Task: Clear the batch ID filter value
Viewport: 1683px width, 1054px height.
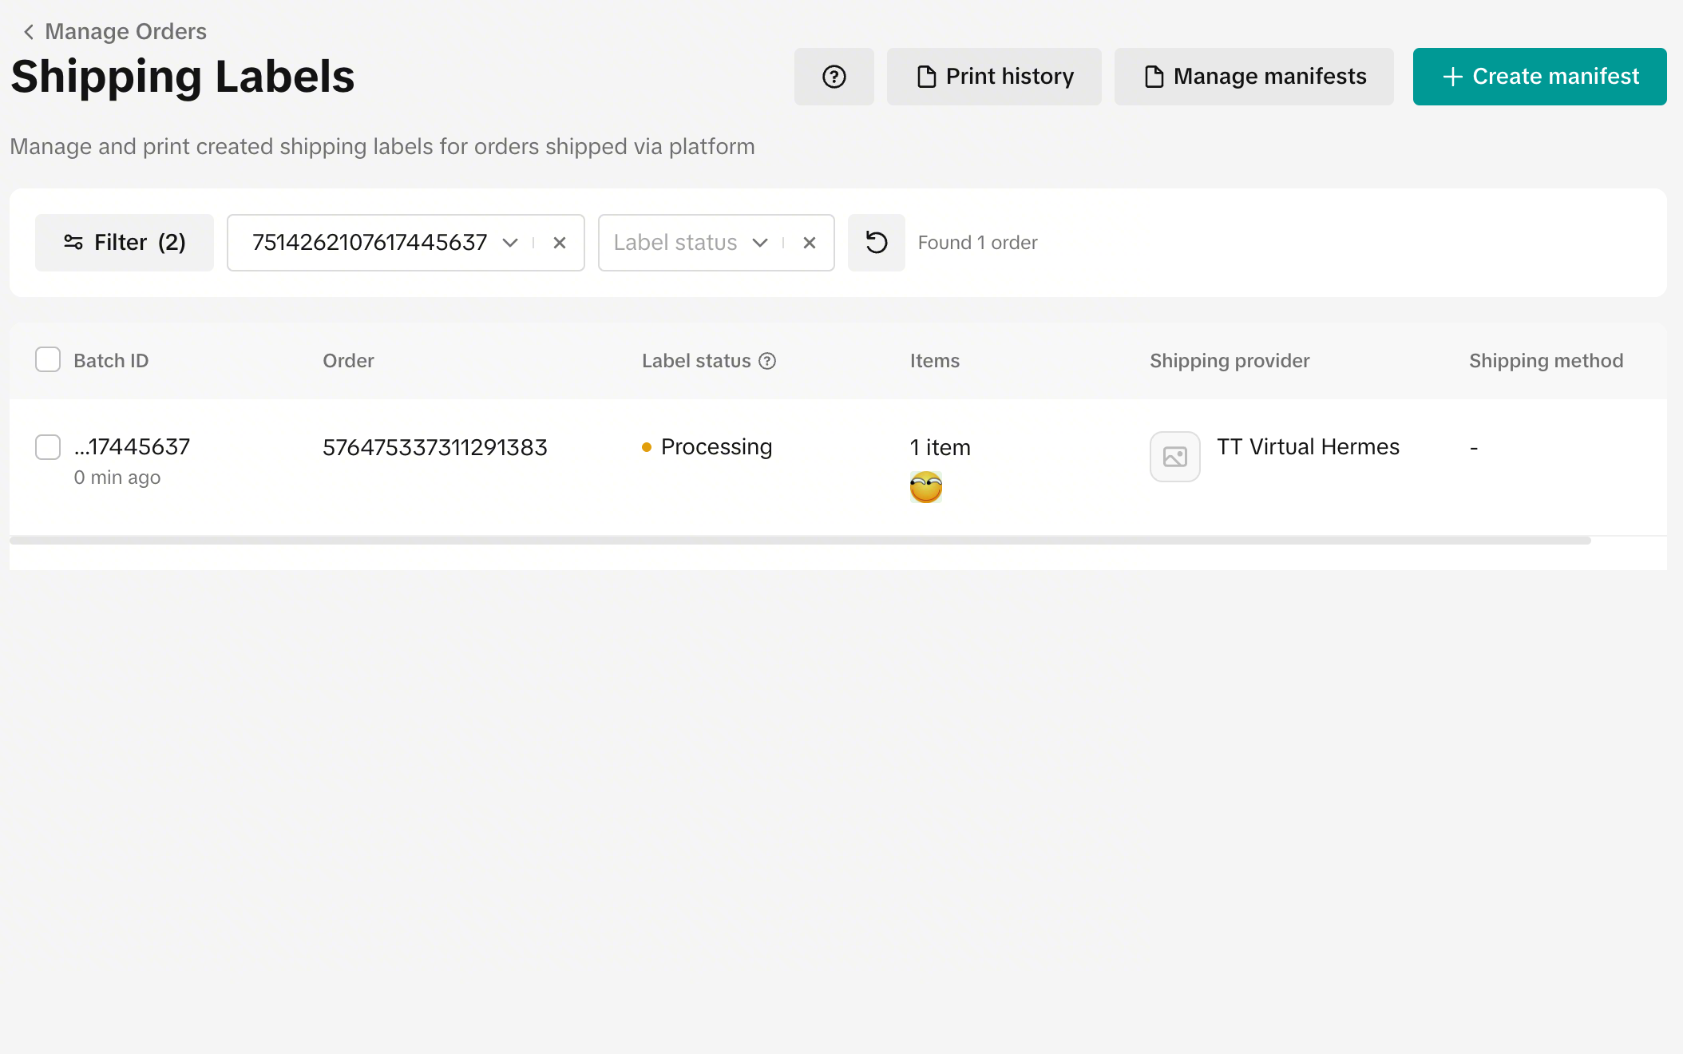Action: (x=560, y=243)
